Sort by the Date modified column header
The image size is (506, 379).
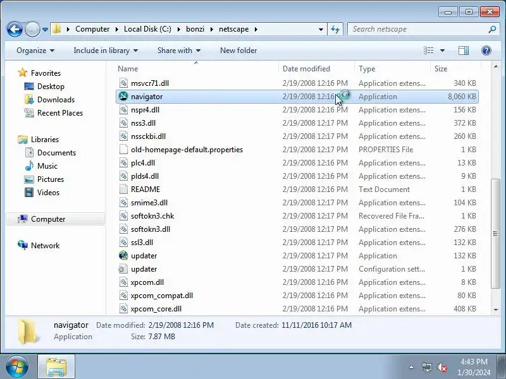(x=306, y=69)
